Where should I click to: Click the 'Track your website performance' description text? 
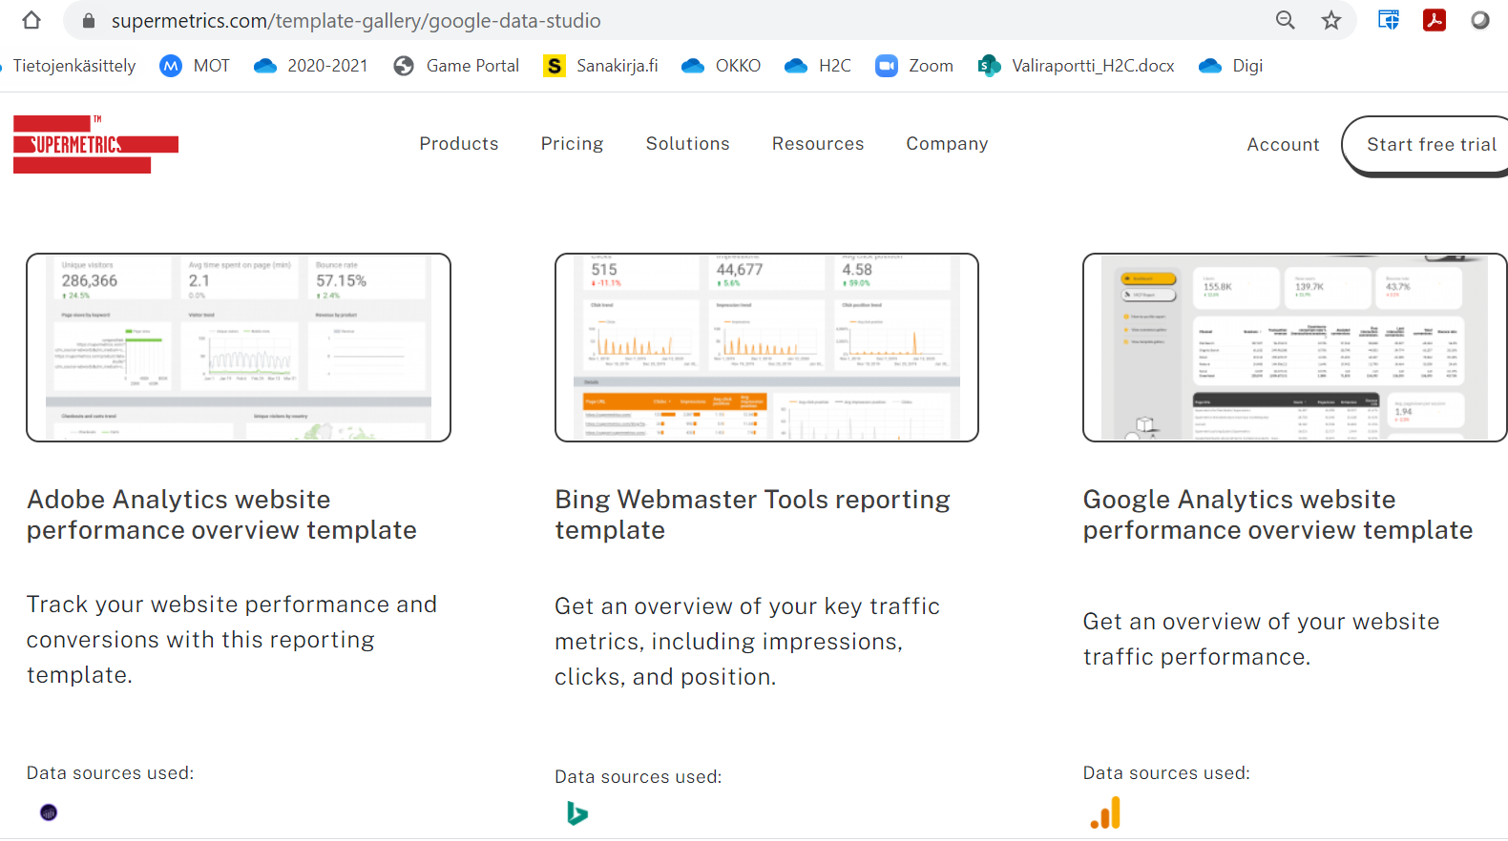point(232,640)
